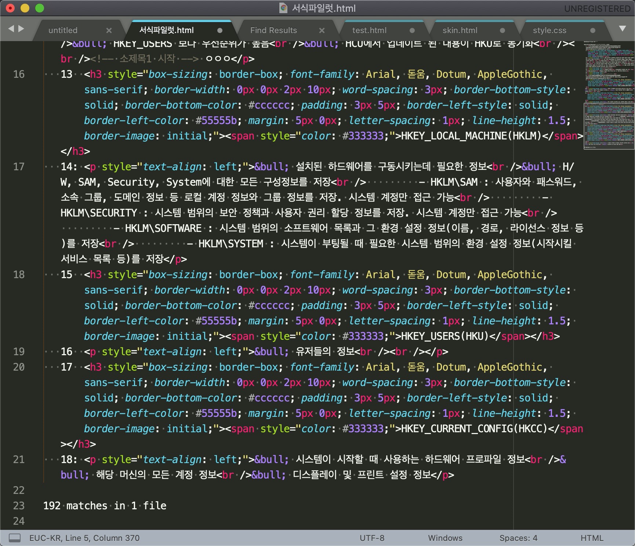Click line number 18 in gutter
The height and width of the screenshot is (546, 635).
19,274
